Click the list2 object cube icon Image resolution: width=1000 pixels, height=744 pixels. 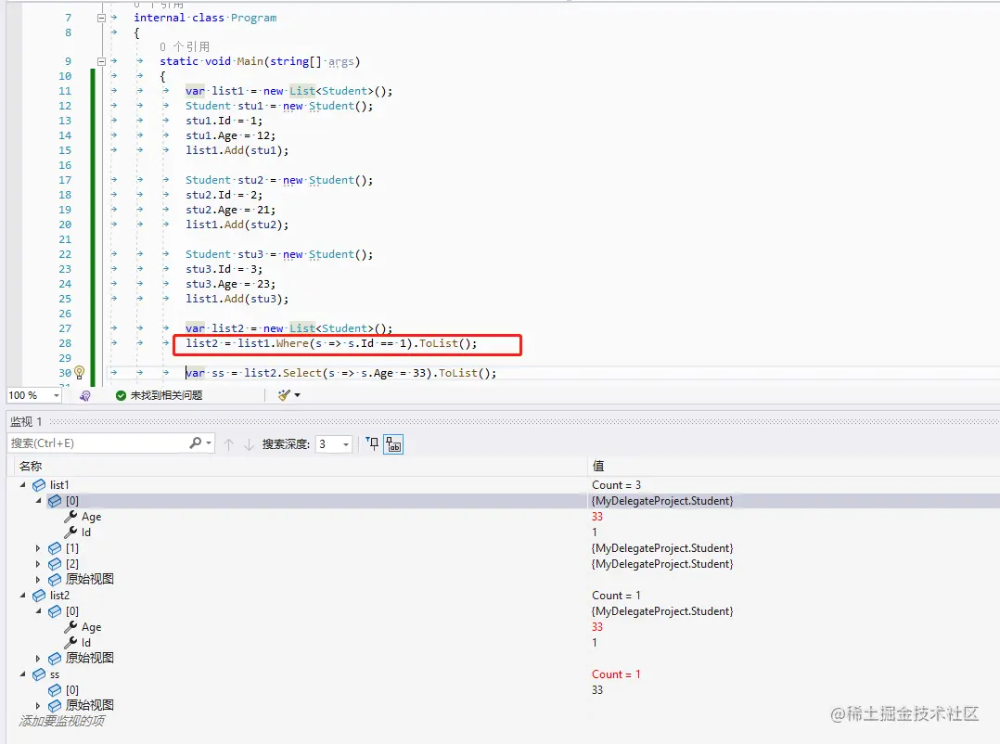[39, 596]
